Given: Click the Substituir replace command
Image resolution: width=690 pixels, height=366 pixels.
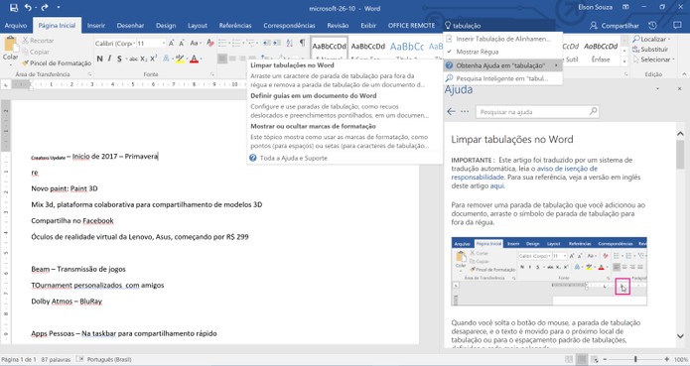Looking at the screenshot, I should coord(650,50).
